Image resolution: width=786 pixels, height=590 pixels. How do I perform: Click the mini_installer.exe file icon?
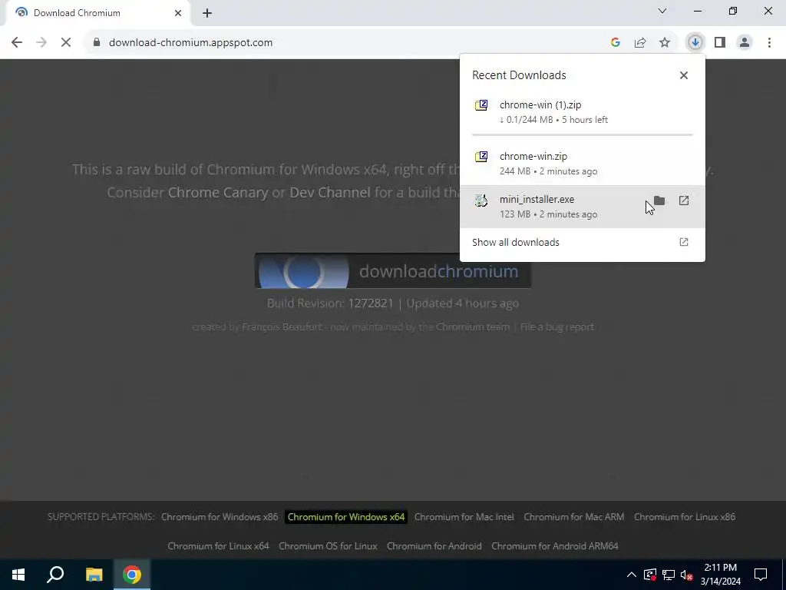481,201
